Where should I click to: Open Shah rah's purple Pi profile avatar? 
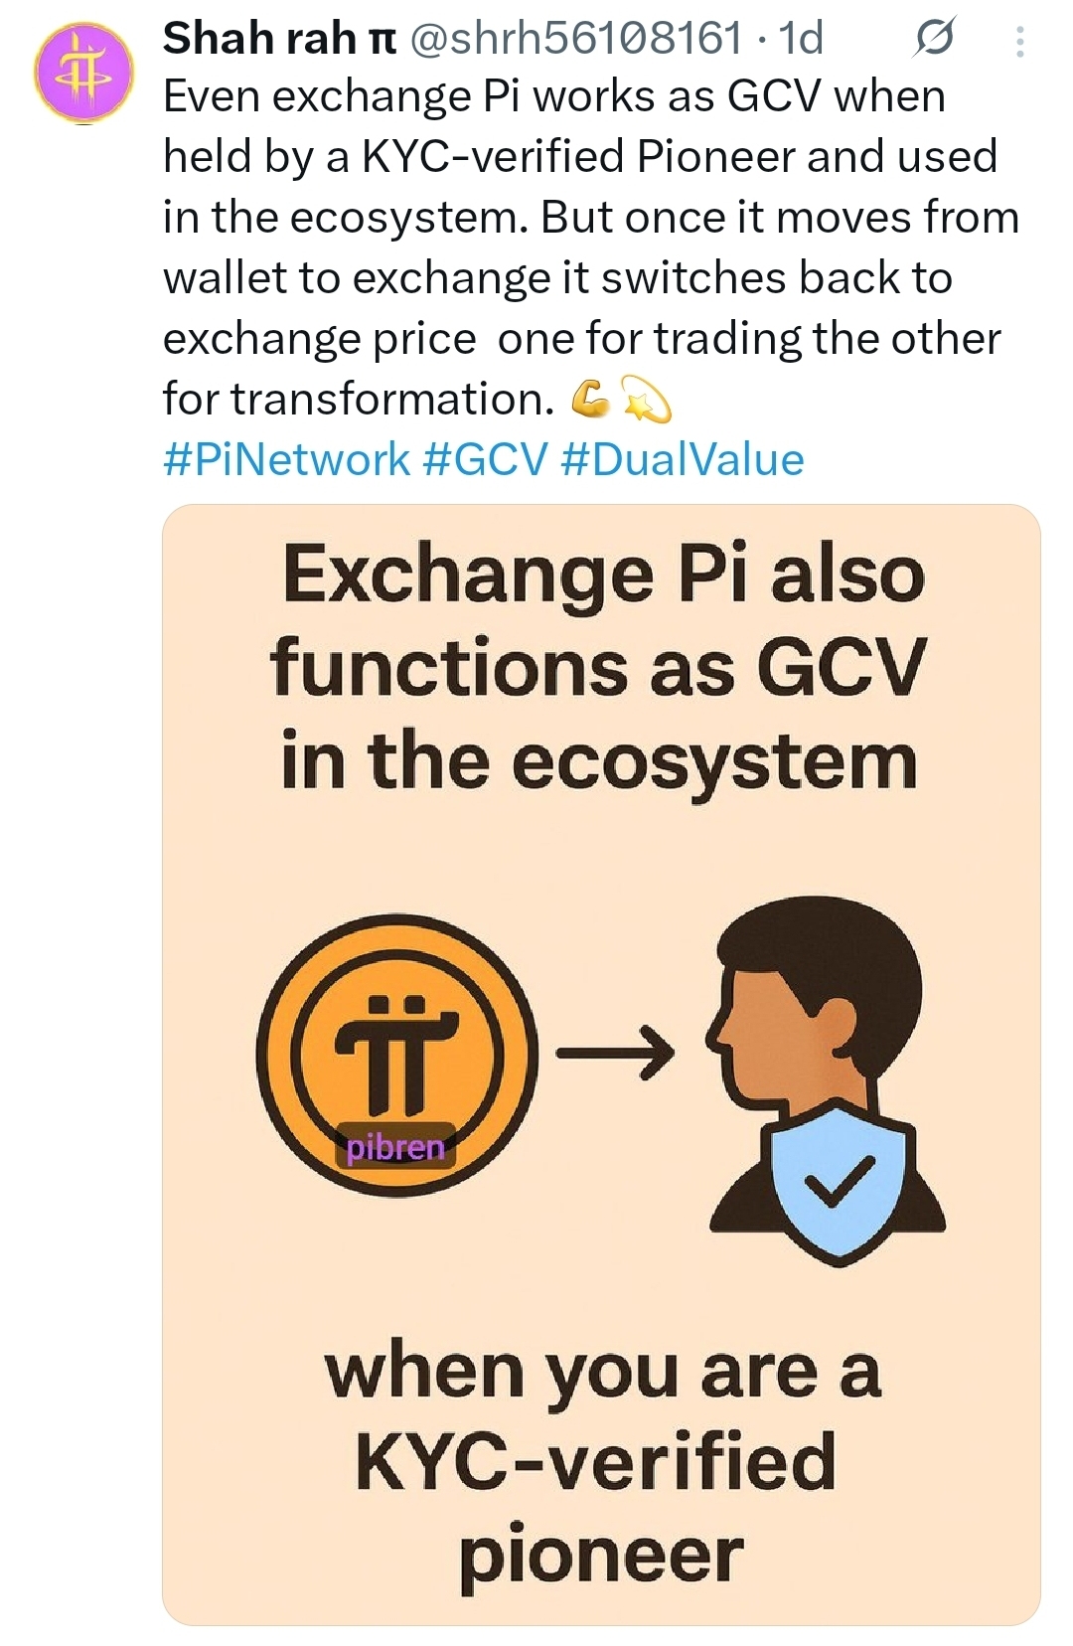(83, 74)
